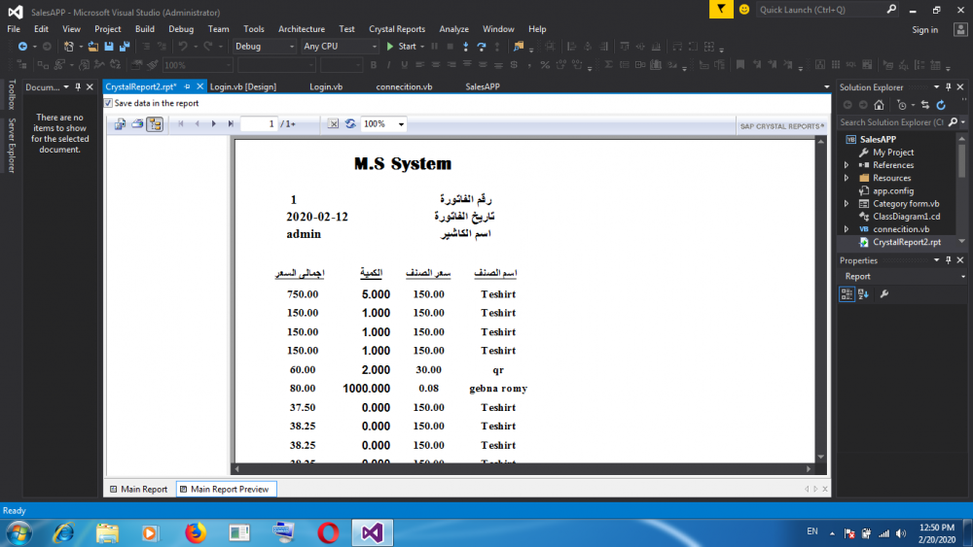Image resolution: width=973 pixels, height=547 pixels.
Task: Go to first page of report
Action: click(x=181, y=124)
